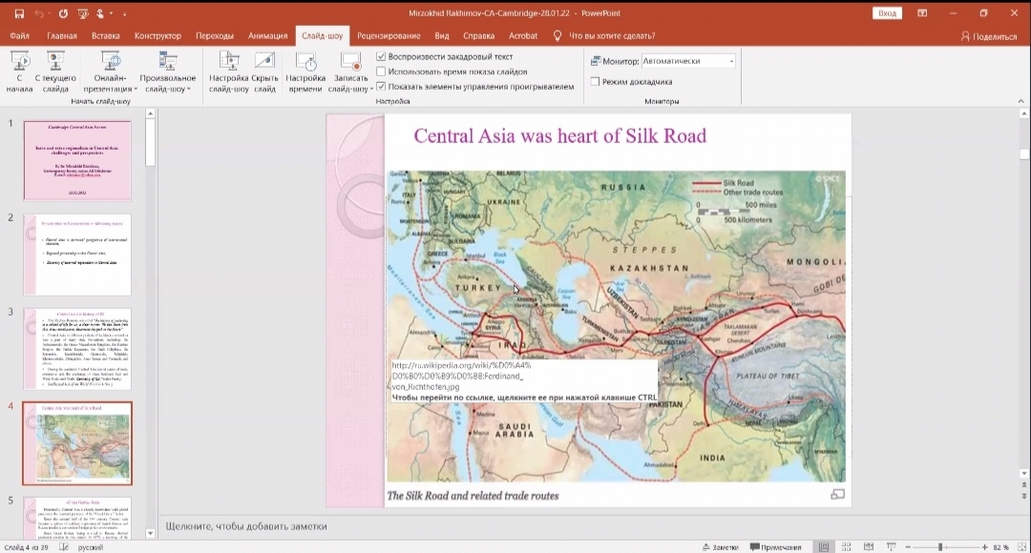Start the slideshow from the beginning (С начала)

pos(20,72)
